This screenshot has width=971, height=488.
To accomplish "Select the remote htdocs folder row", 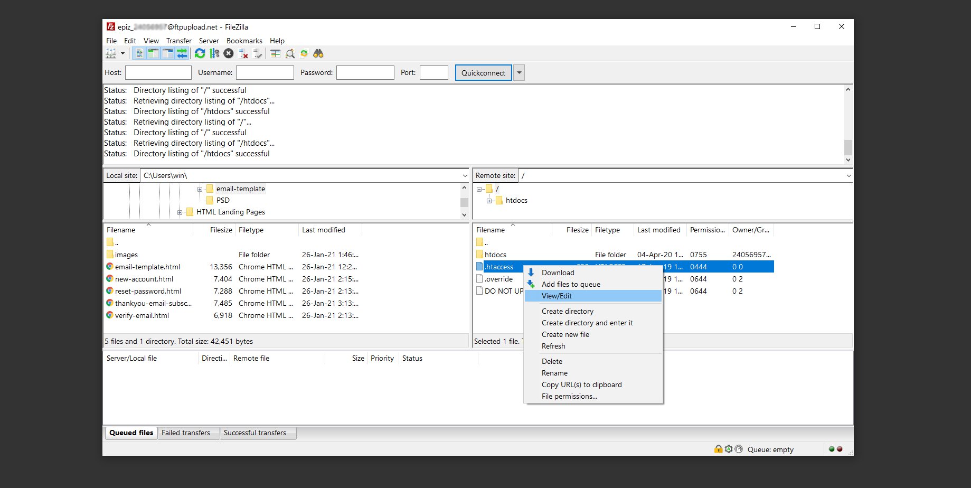I will [x=624, y=255].
